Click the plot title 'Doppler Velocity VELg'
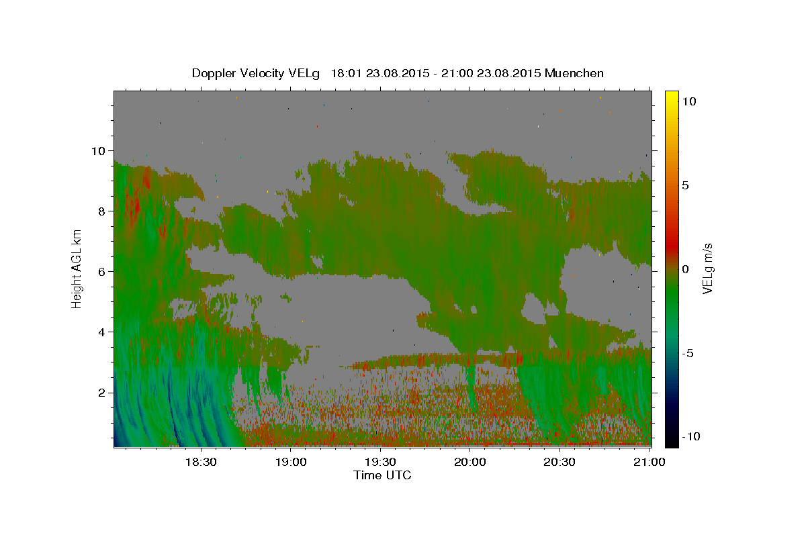The width and height of the screenshot is (806, 537). 257,73
